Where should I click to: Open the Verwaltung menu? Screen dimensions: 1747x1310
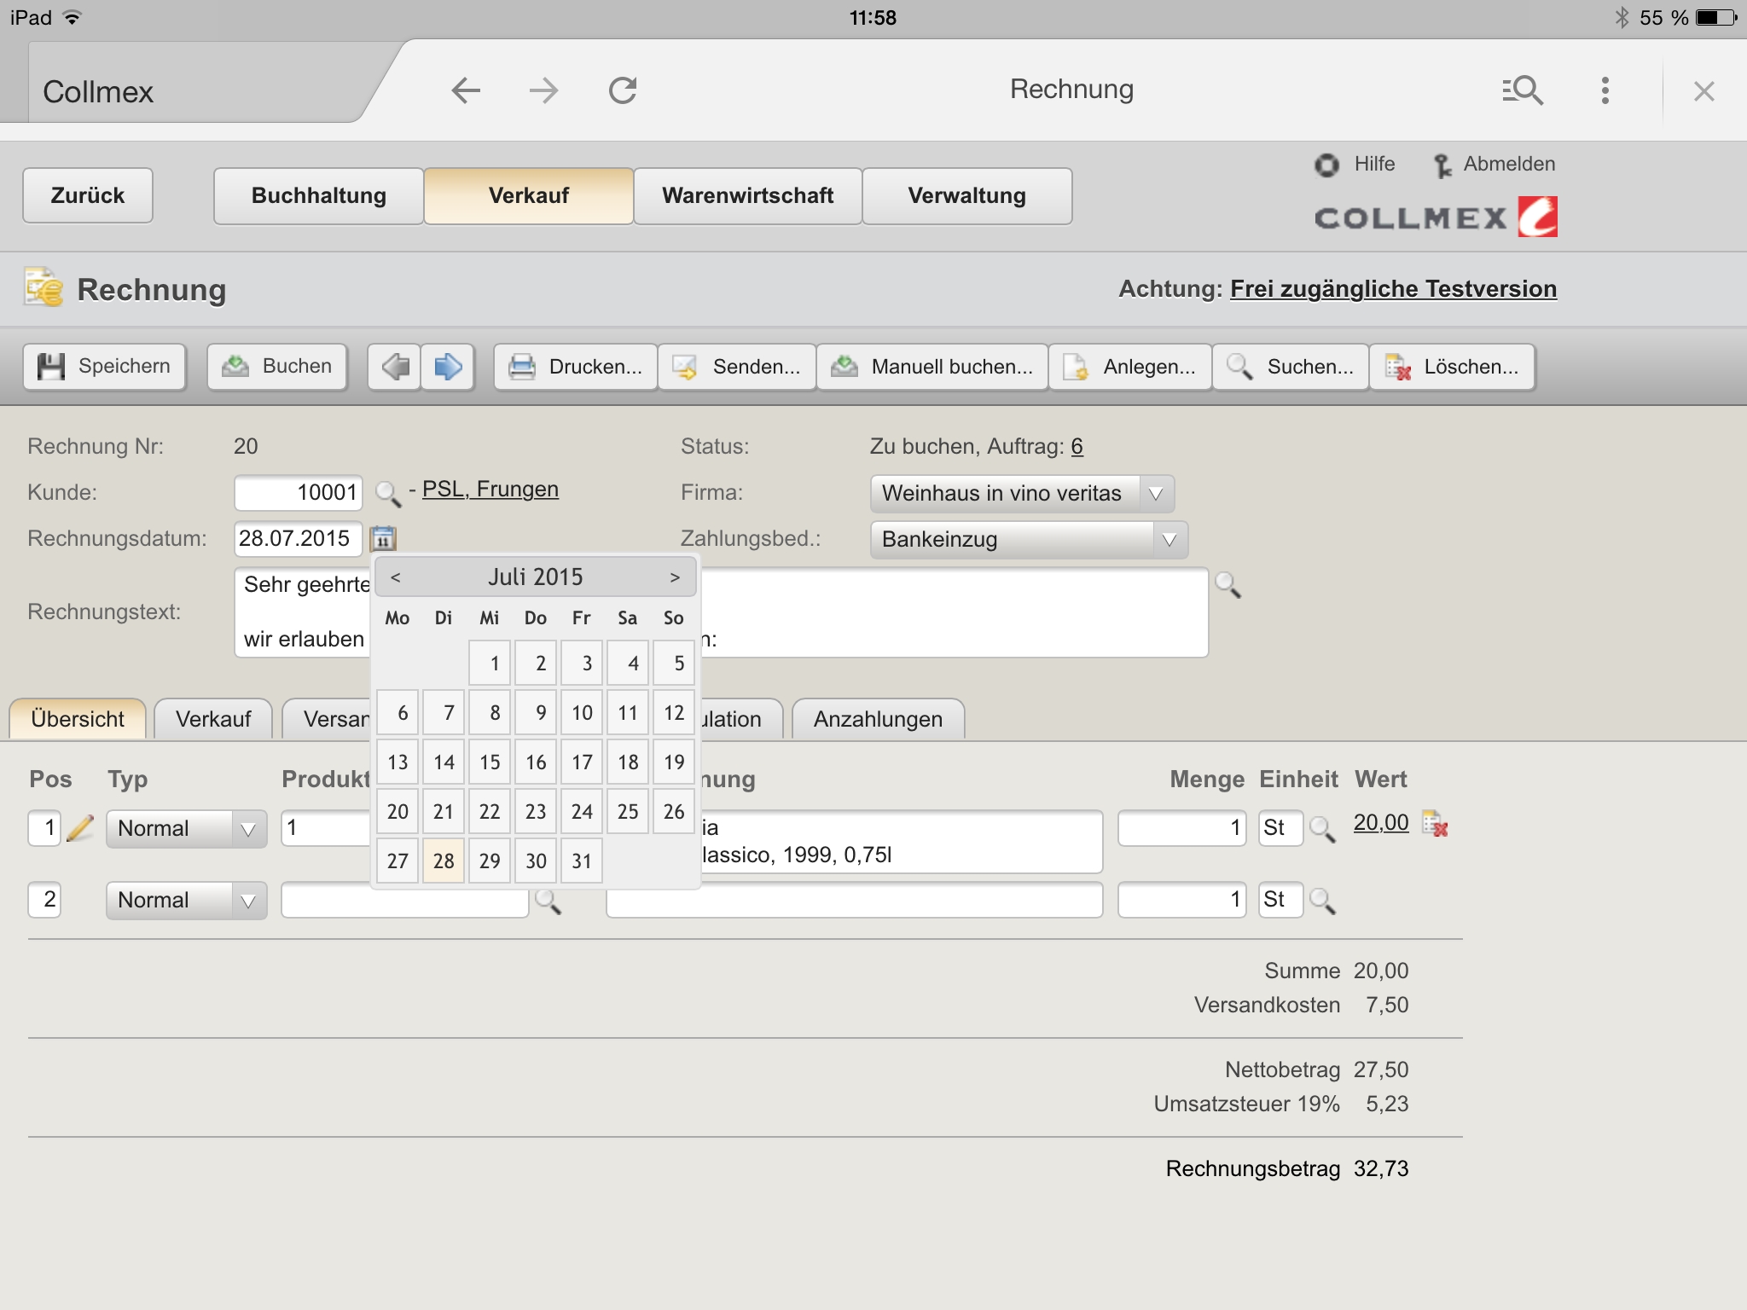(967, 195)
